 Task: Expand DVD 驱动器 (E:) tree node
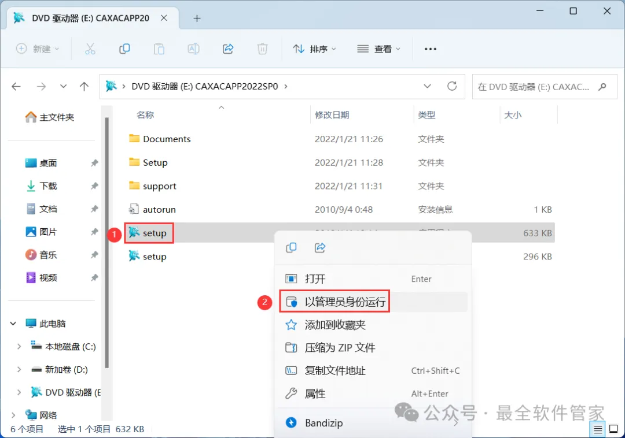click(19, 392)
